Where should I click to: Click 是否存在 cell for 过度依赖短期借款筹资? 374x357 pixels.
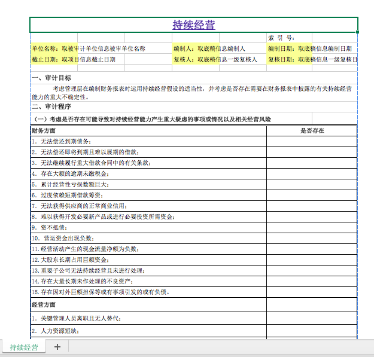312,195
